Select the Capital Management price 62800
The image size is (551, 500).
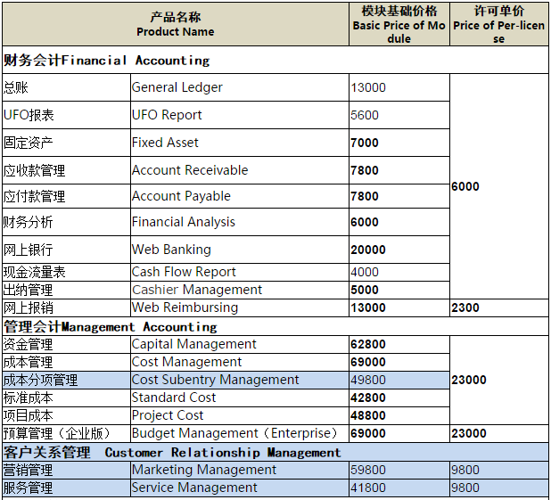368,344
